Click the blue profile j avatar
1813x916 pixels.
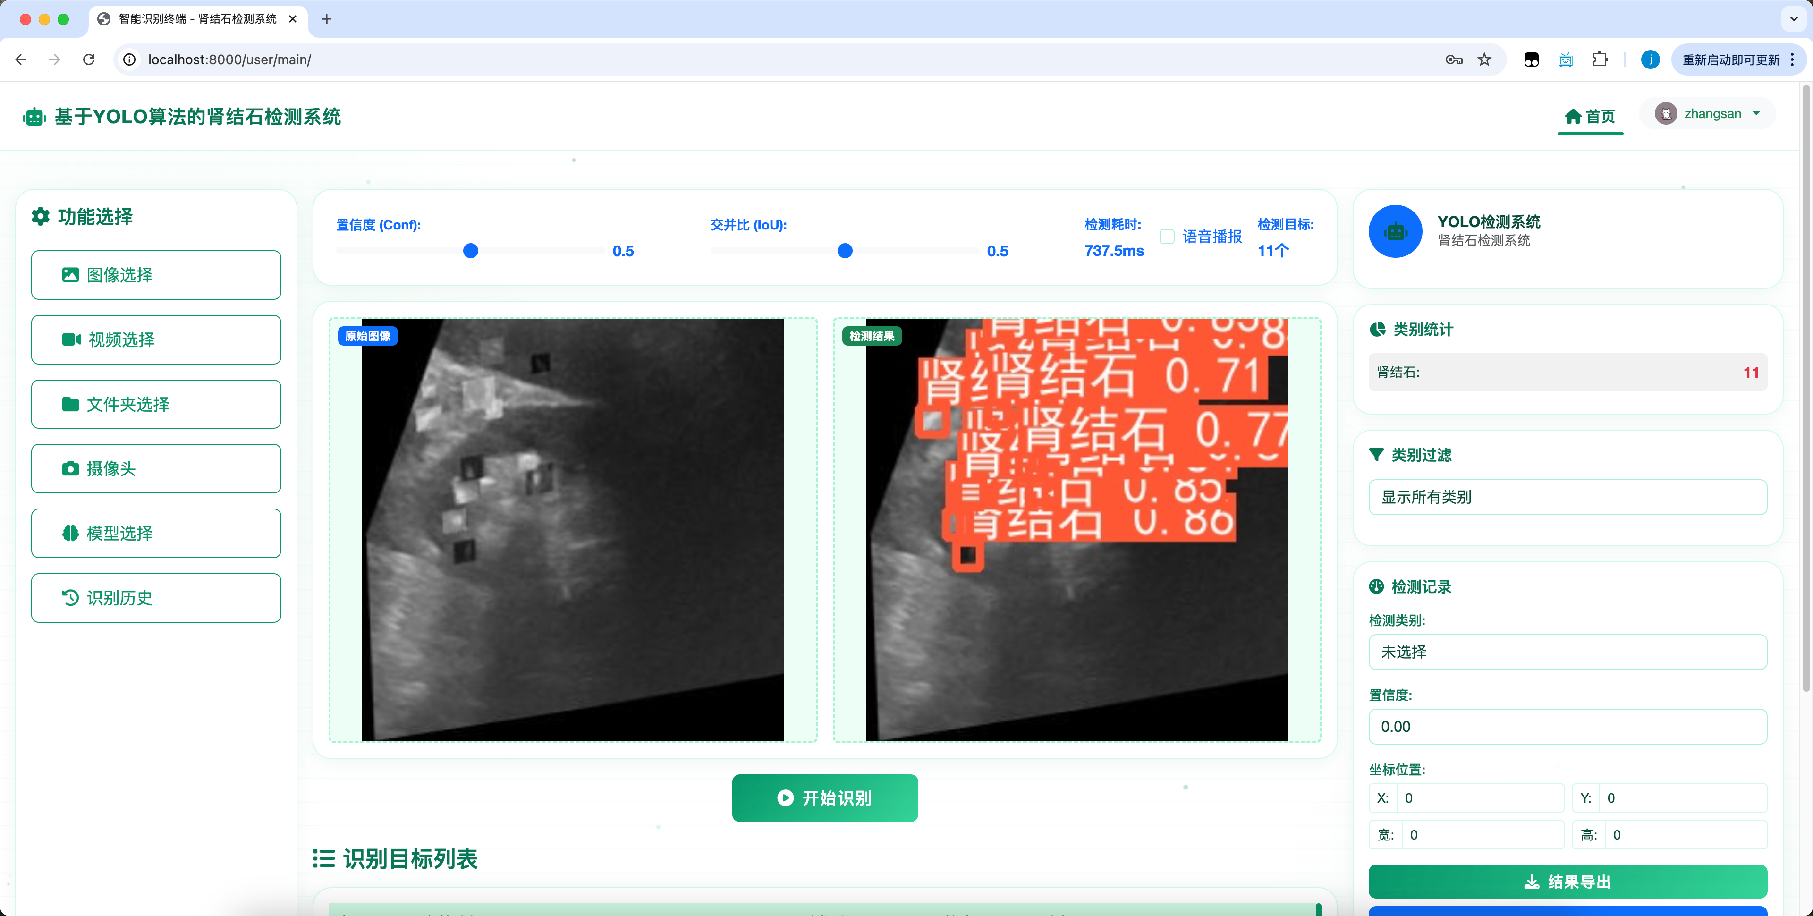pyautogui.click(x=1650, y=60)
